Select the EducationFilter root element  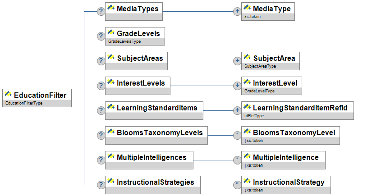click(x=37, y=95)
